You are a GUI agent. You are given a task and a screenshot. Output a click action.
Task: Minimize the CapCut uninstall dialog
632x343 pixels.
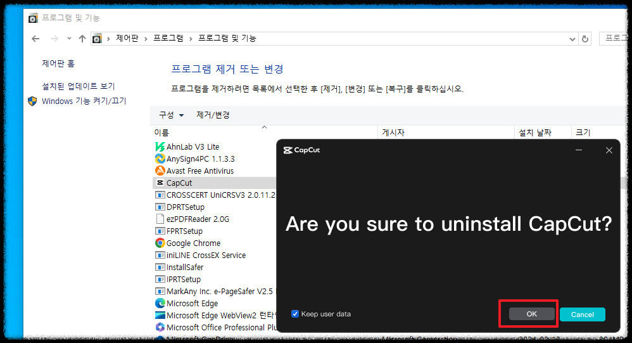579,150
